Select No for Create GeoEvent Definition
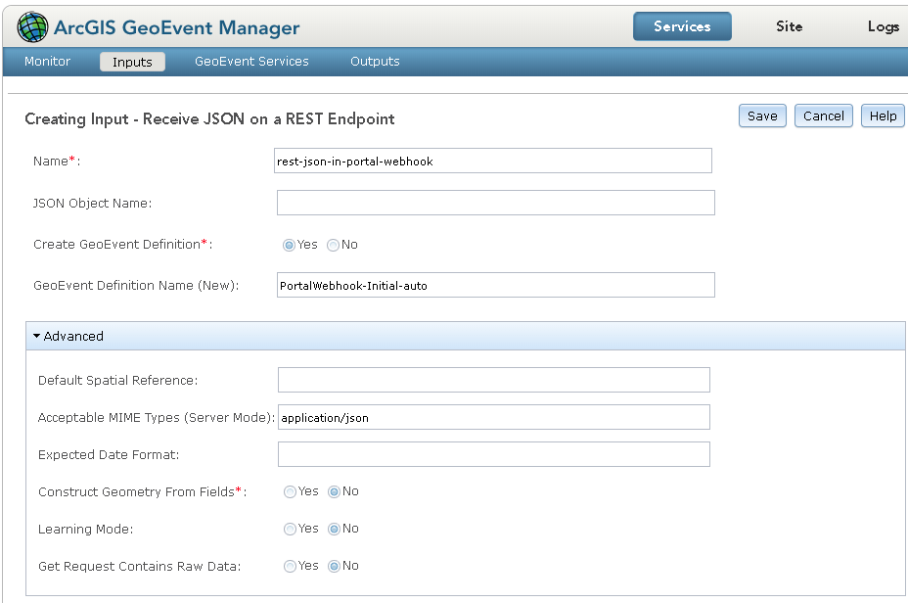 [333, 245]
